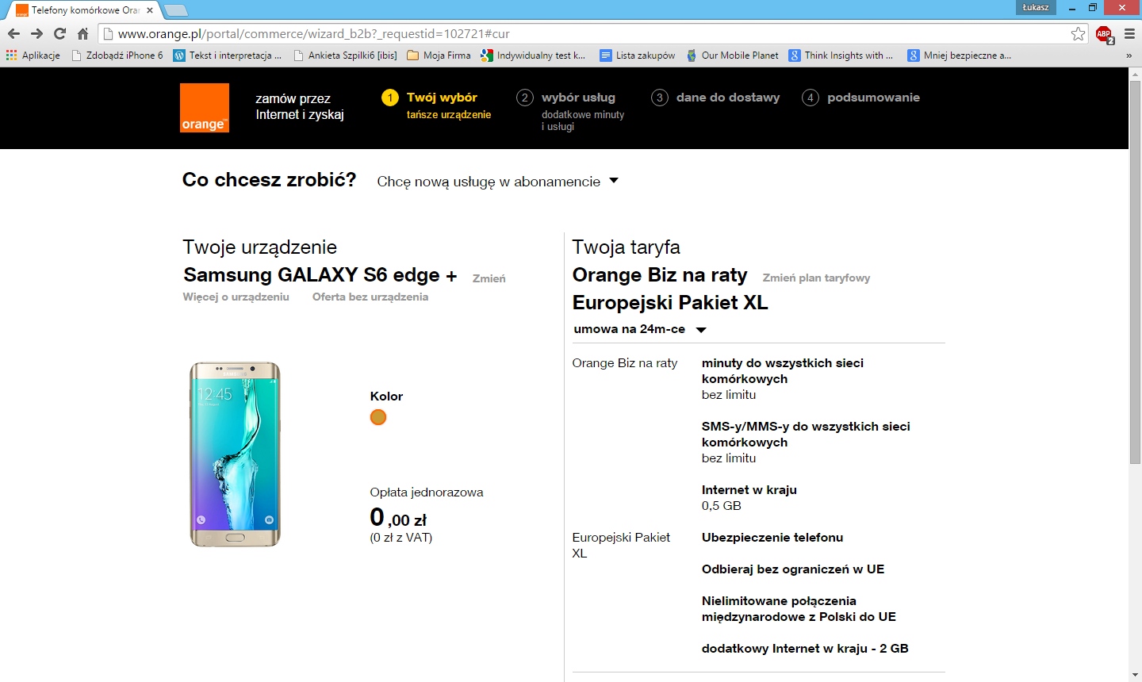Show hidden bookmarks with the chevron
The image size is (1142, 682).
[x=1129, y=56]
